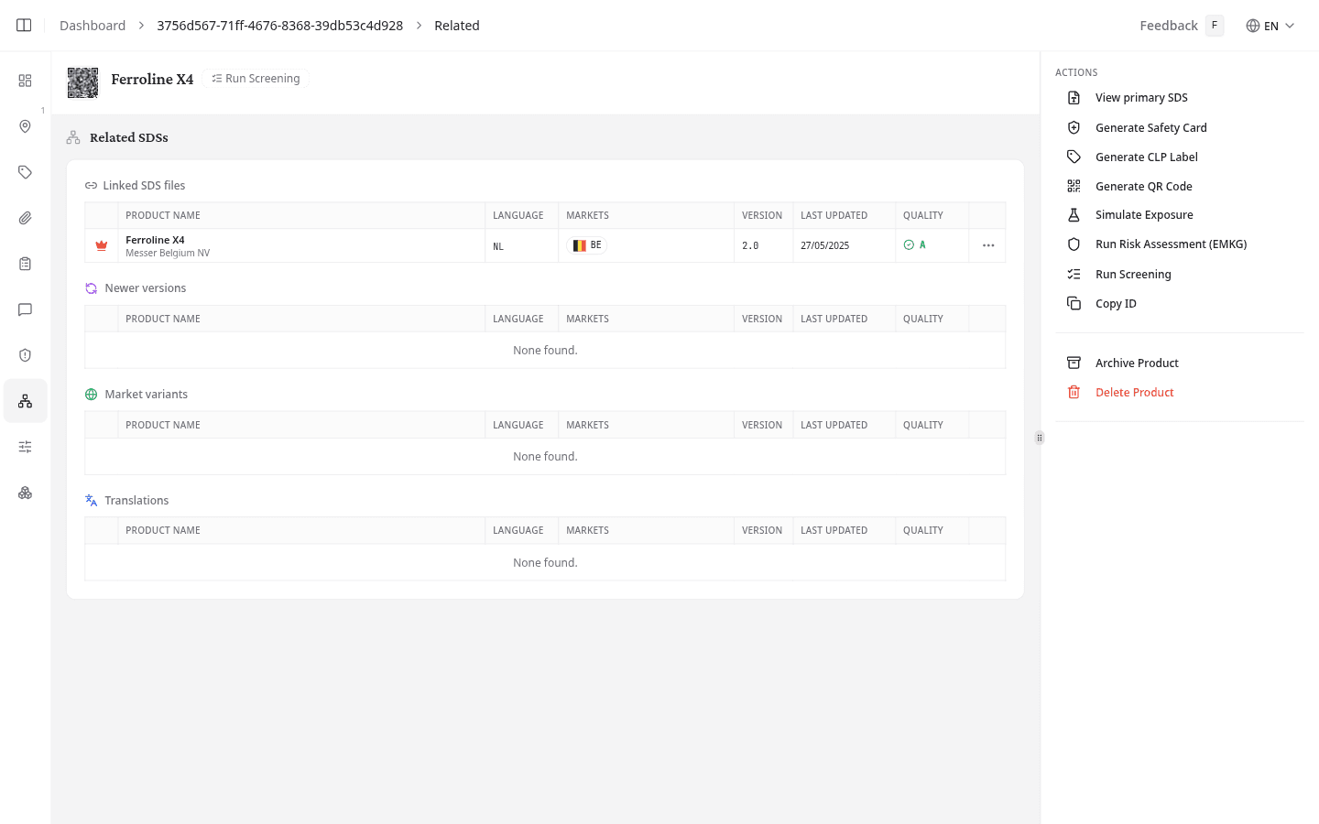Click the Generate Safety Card shield icon

(1074, 128)
